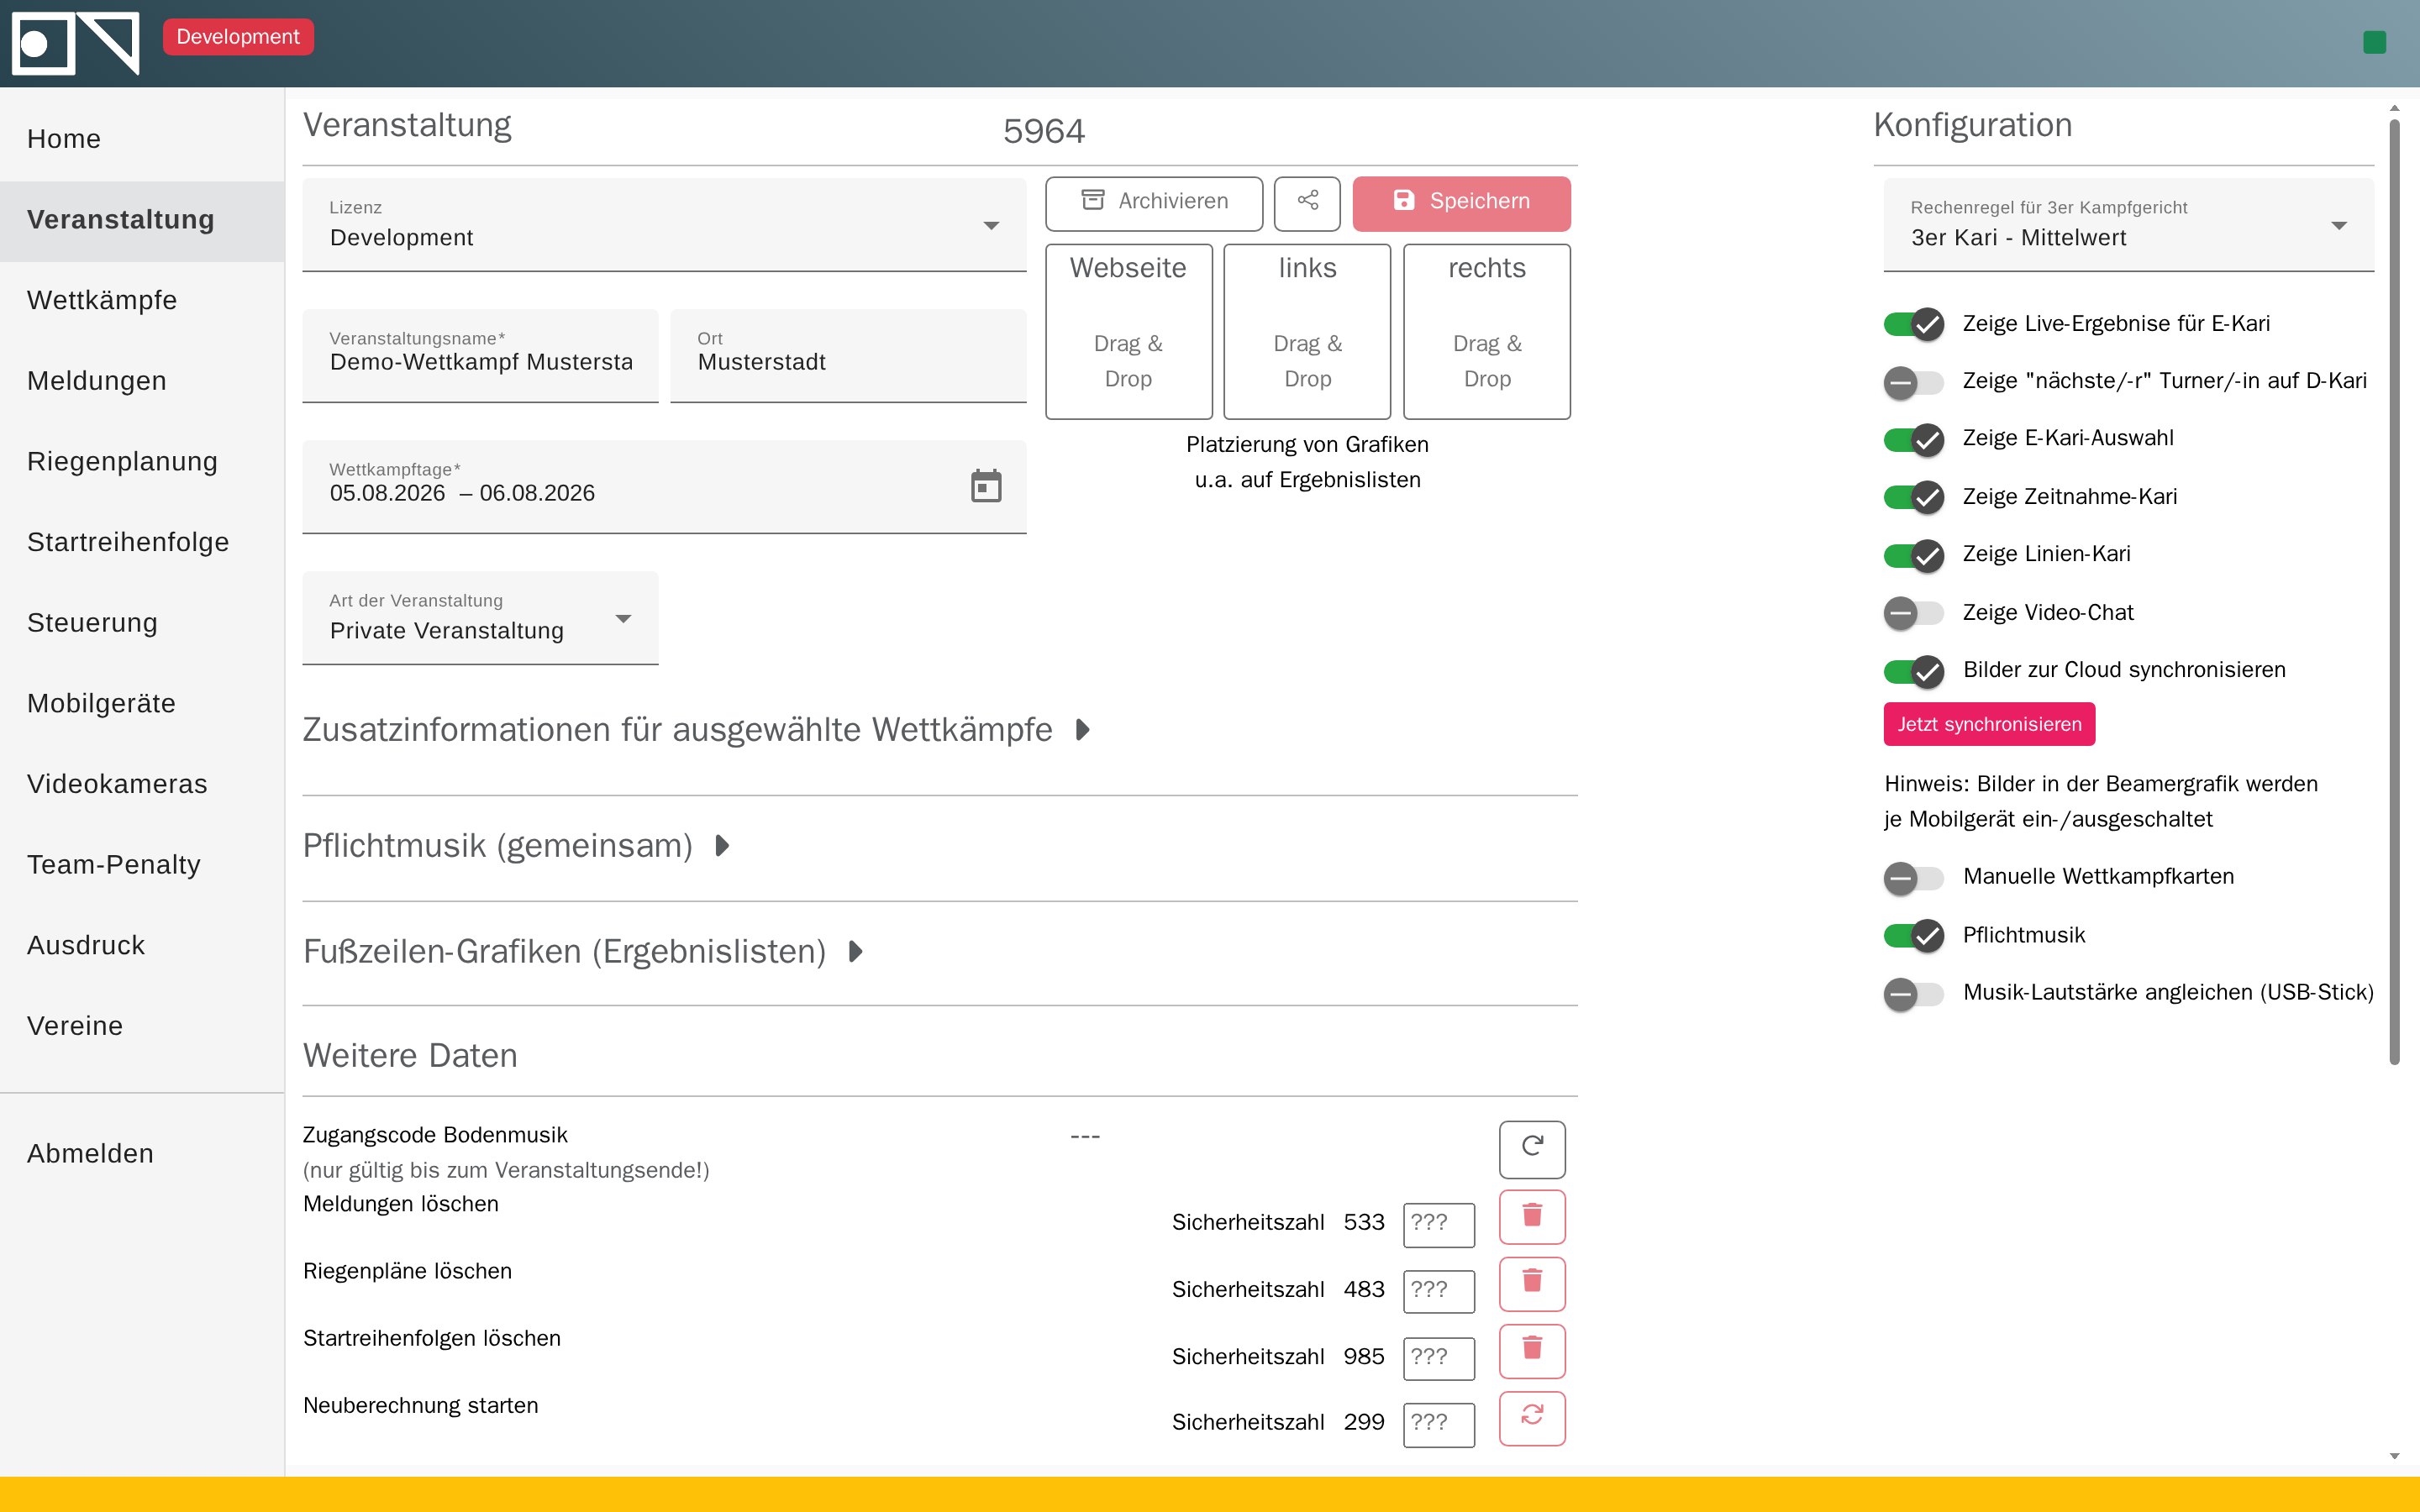Open Steuerung in sidebar

pyautogui.click(x=142, y=623)
